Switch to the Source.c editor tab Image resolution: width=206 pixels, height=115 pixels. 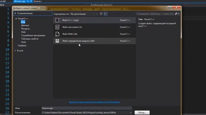tap(38, 1)
